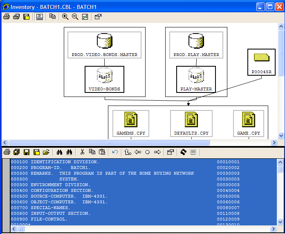Click the Find binoculars icon
285x234 pixels.
59,152
